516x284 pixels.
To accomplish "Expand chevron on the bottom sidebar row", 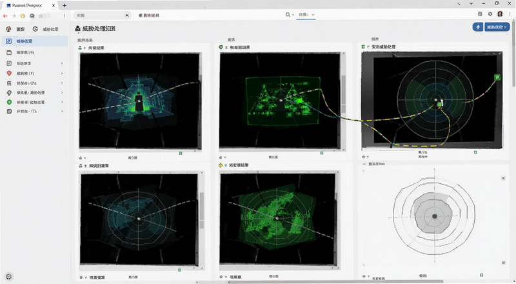I will click(62, 112).
